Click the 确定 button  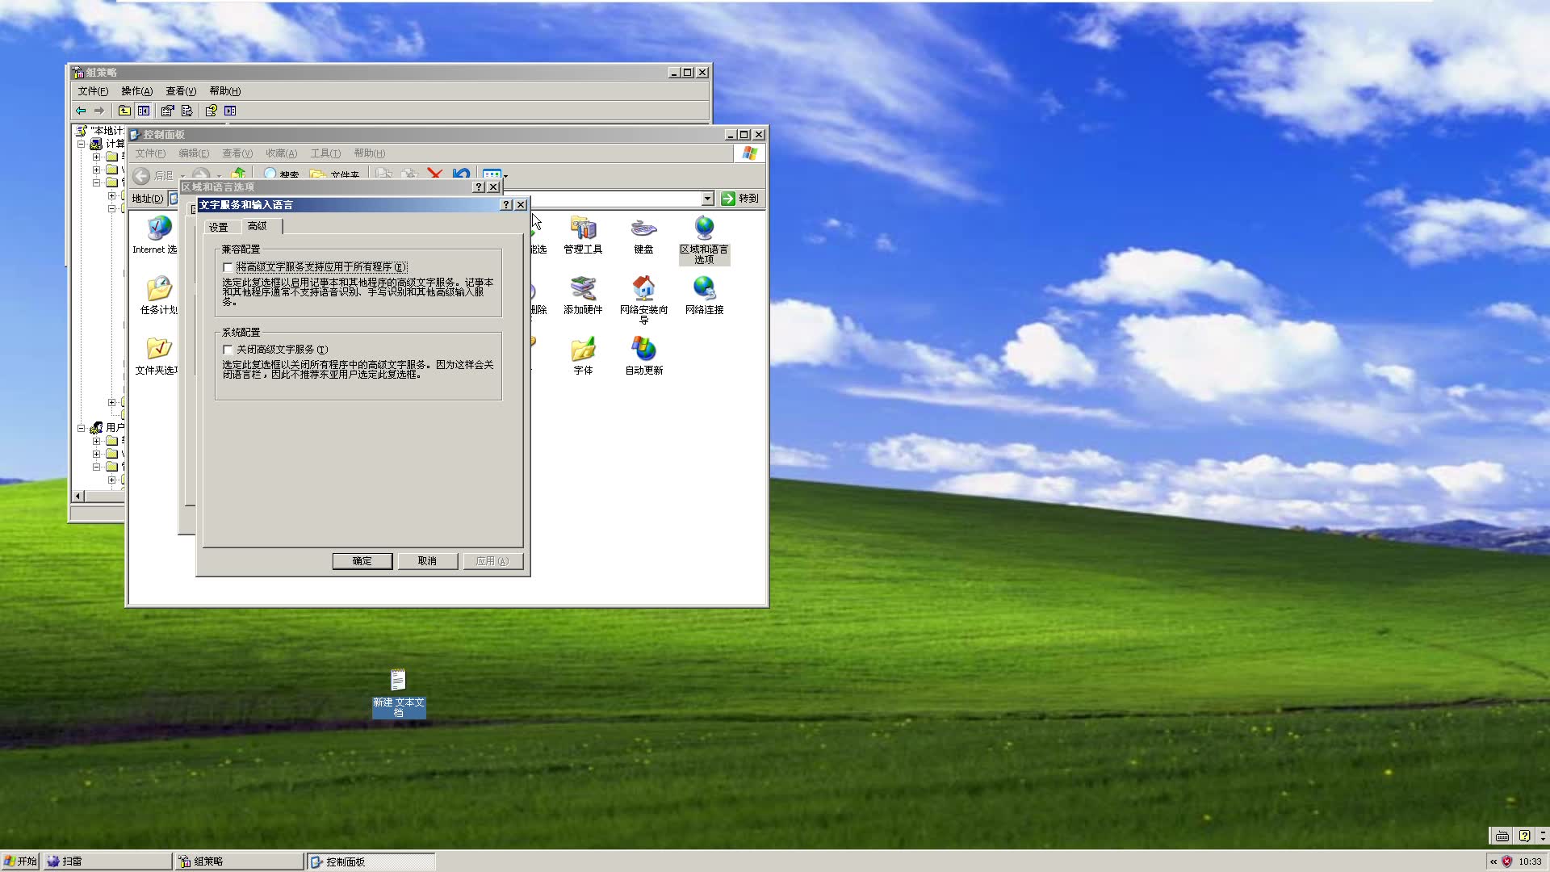point(362,561)
